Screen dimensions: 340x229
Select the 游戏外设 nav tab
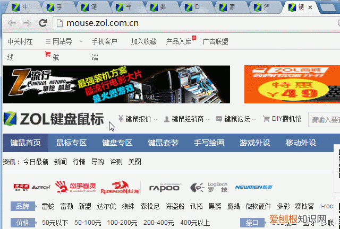(x=255, y=143)
